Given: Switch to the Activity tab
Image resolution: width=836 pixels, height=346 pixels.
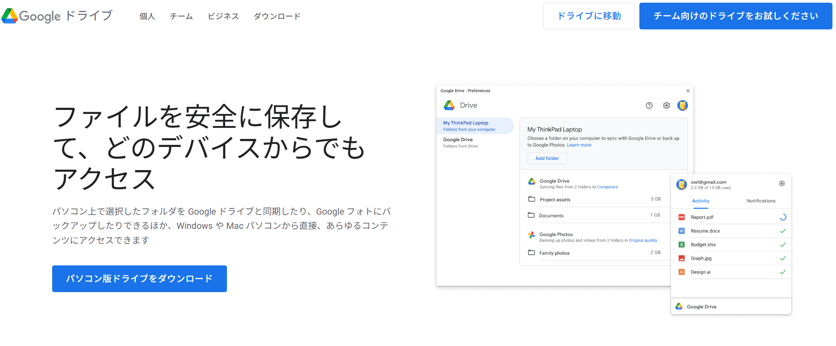Looking at the screenshot, I should click(x=701, y=201).
